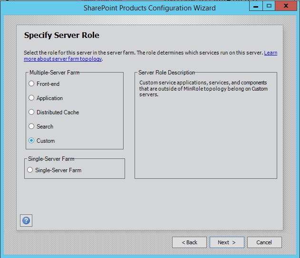This screenshot has width=300, height=258.
Task: Cancel the configuration wizard
Action: [x=264, y=242]
